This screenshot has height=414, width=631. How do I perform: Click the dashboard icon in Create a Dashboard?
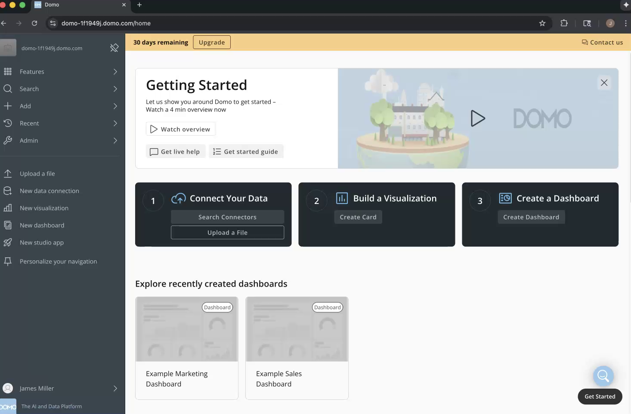[505, 198]
